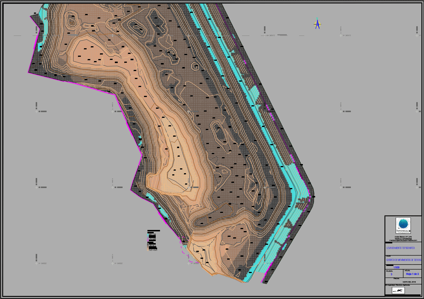Select the 1/500 scale value

pos(396,267)
